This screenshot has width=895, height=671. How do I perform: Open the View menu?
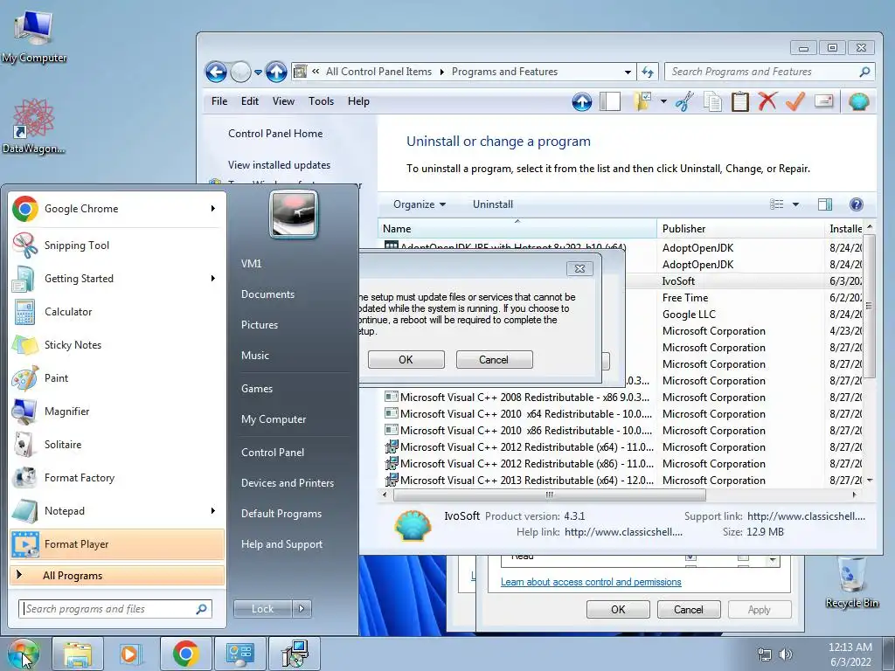(283, 101)
